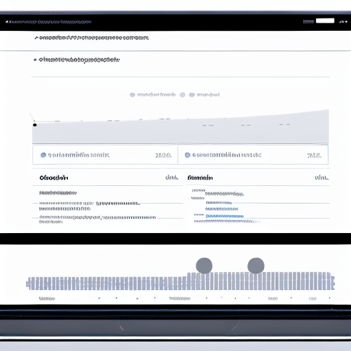
Task: Select the black data point at chart start
Action: point(35,125)
